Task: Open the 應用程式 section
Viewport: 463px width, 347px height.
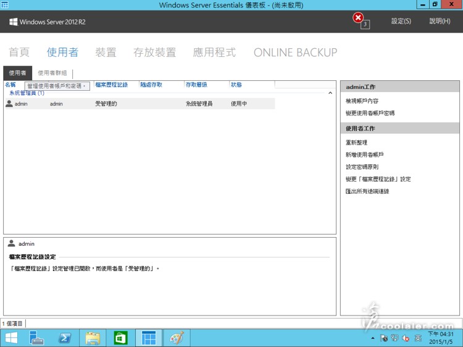Action: point(214,52)
